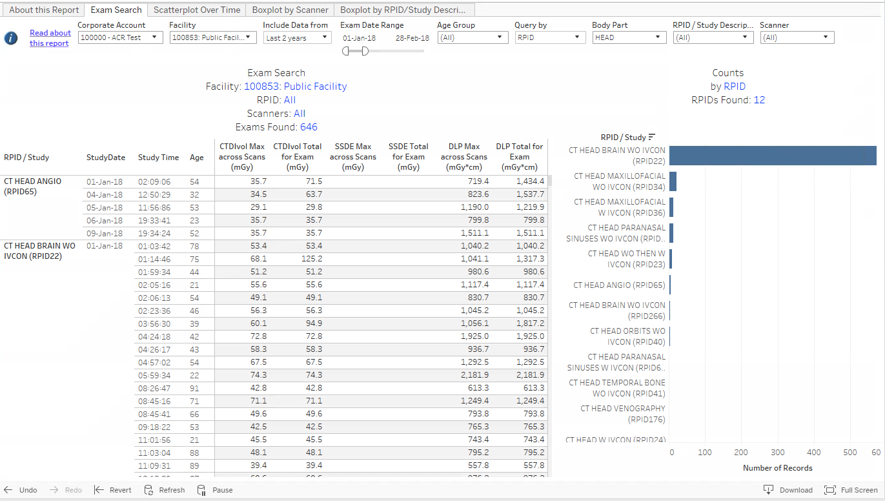The image size is (885, 501).
Task: Switch to About this Report tab
Action: (44, 10)
